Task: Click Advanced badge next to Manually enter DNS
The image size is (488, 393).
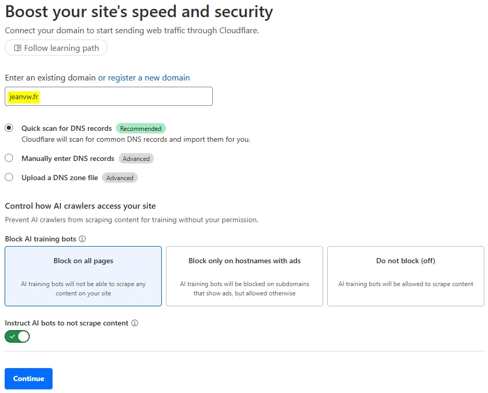Action: (136, 159)
